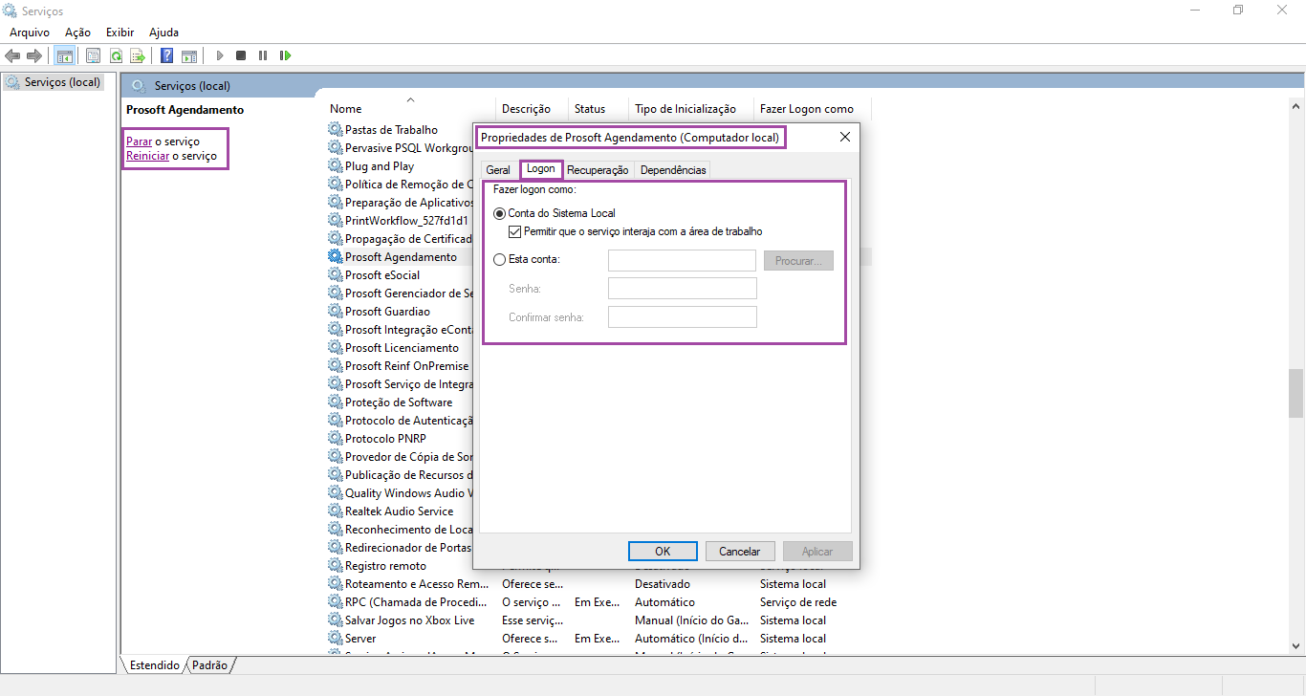Click the Desativado startup type cell
The image size is (1306, 696).
click(x=663, y=584)
